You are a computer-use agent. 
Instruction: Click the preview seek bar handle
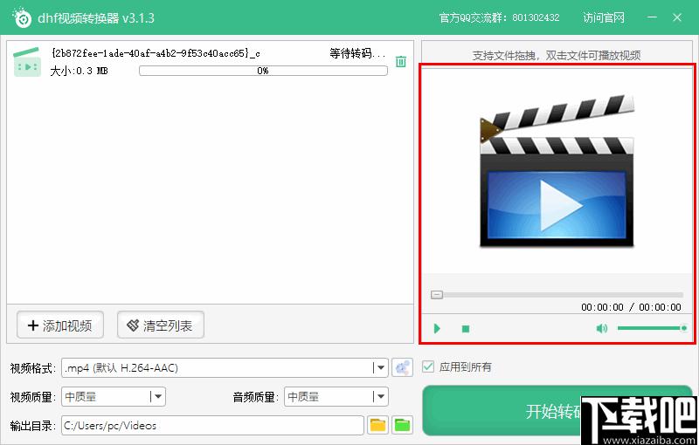pyautogui.click(x=437, y=295)
